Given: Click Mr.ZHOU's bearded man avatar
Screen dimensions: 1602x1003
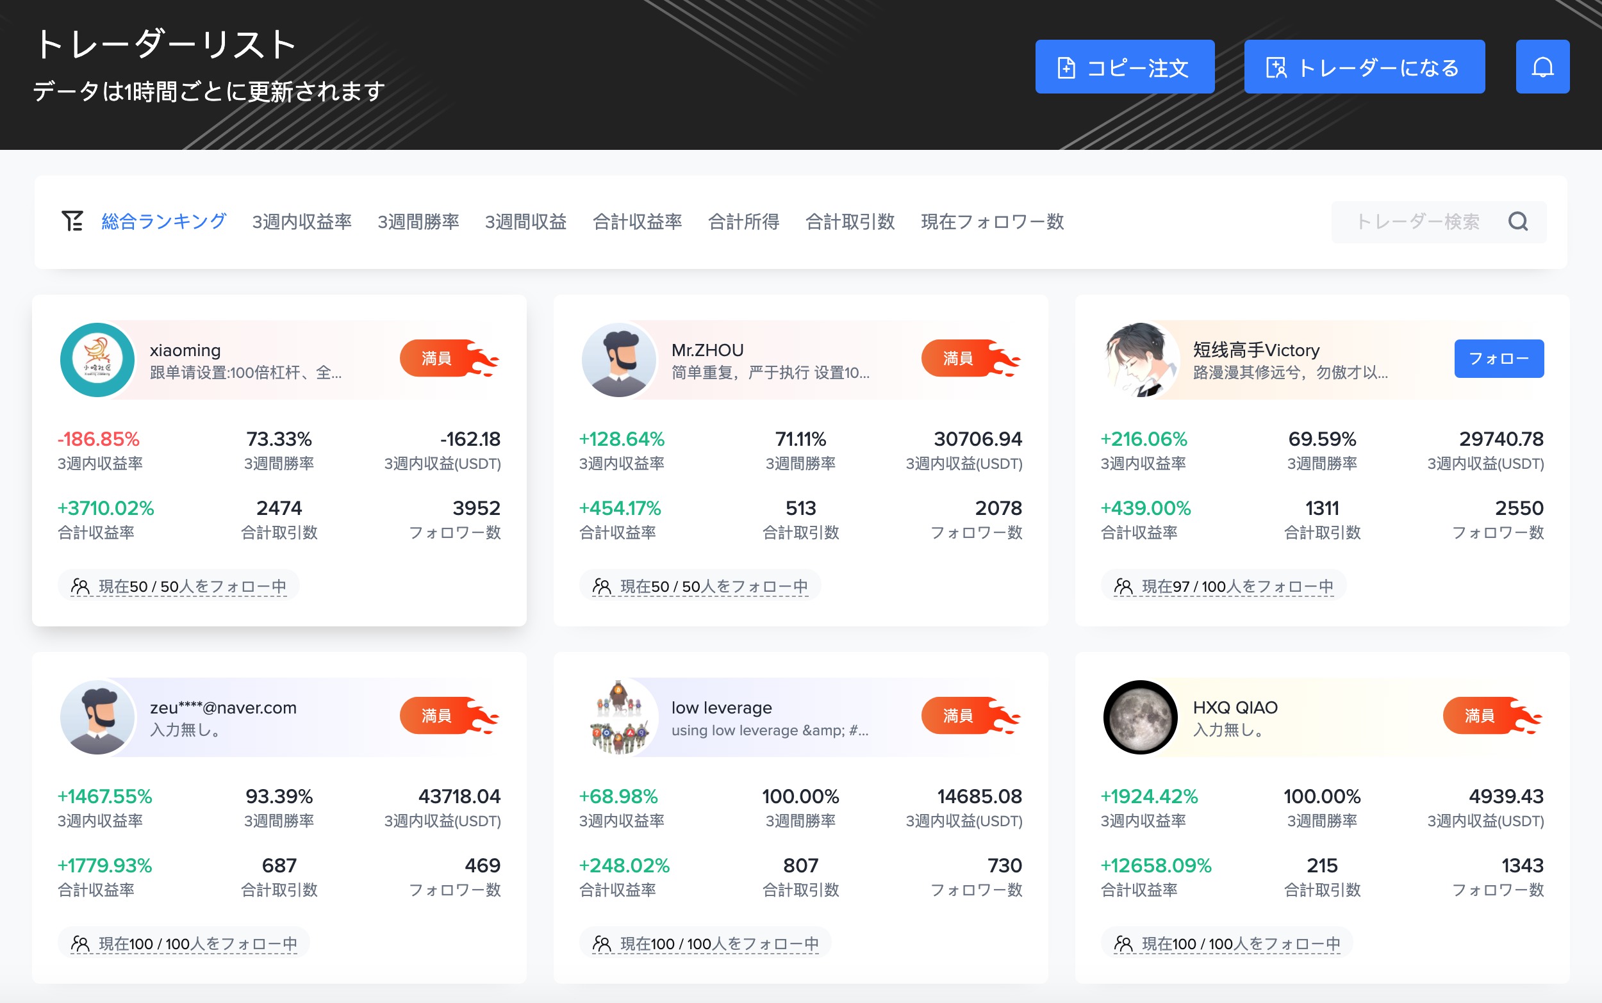Looking at the screenshot, I should click(x=618, y=360).
